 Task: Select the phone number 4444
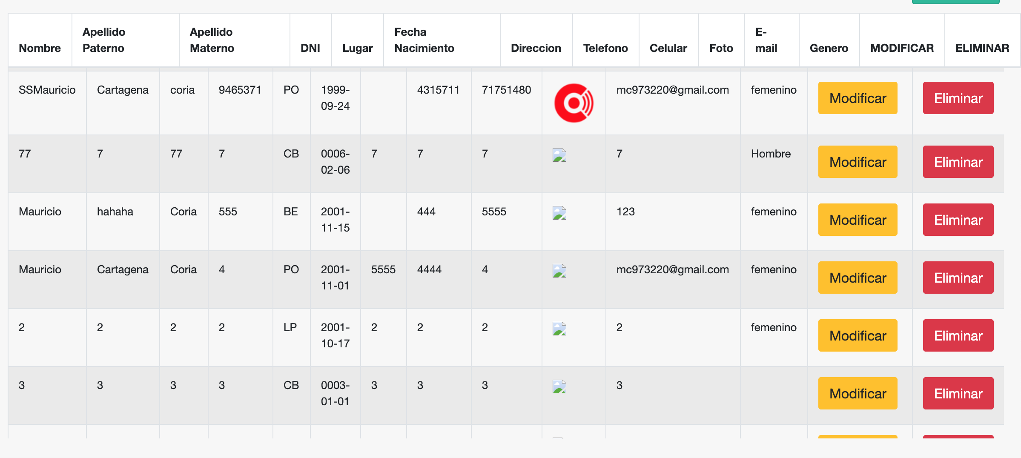(x=429, y=269)
